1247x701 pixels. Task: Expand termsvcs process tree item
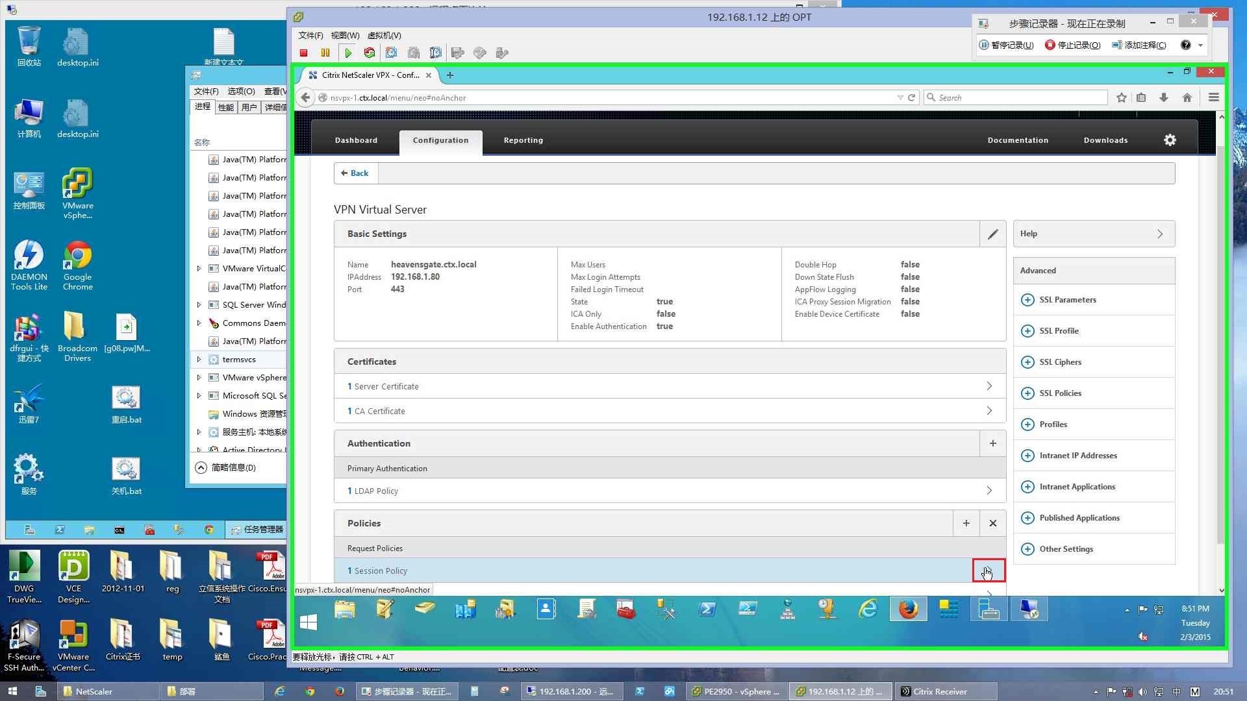(199, 359)
